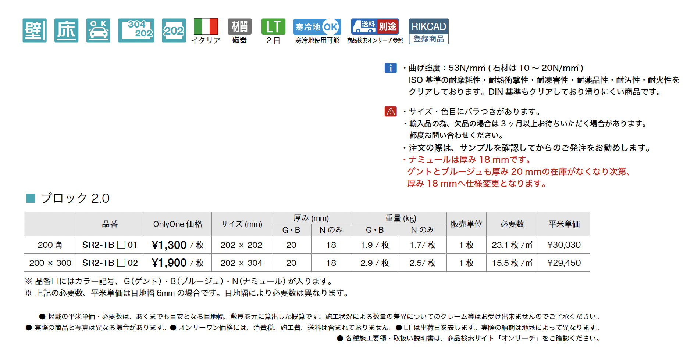694x358 pixels.
Task: Click the 寒冷地 OK badge
Action: click(317, 27)
